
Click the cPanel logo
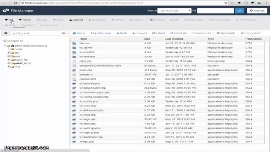pyautogui.click(x=6, y=11)
